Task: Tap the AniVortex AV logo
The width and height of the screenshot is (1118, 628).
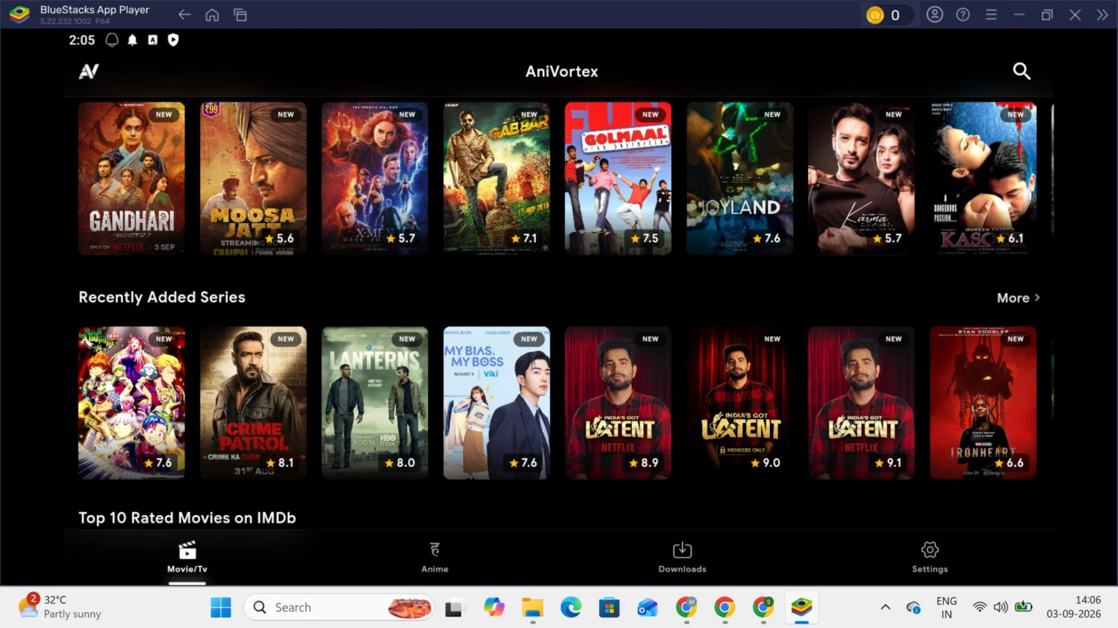Action: point(89,71)
